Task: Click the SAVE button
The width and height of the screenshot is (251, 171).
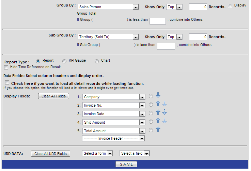Action: [126, 164]
